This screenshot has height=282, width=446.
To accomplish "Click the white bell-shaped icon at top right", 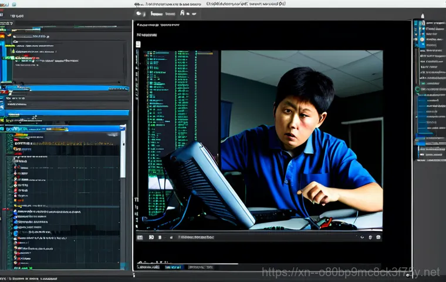I will pos(423,16).
